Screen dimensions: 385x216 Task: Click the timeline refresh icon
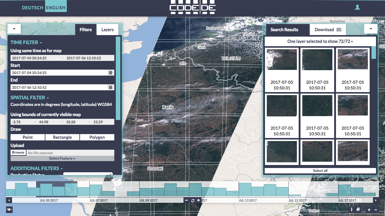click(x=193, y=200)
